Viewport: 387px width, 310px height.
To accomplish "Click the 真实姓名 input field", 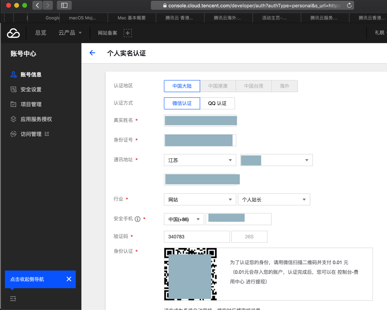I will point(200,121).
